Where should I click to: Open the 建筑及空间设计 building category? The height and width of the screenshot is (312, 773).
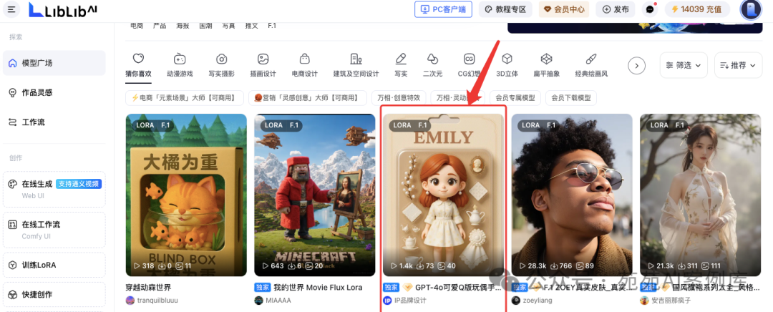(356, 59)
